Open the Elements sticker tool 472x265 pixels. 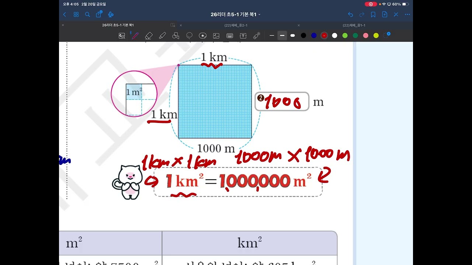coord(202,36)
